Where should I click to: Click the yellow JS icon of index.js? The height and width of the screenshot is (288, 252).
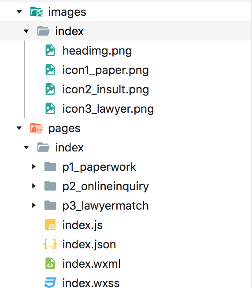tap(50, 225)
